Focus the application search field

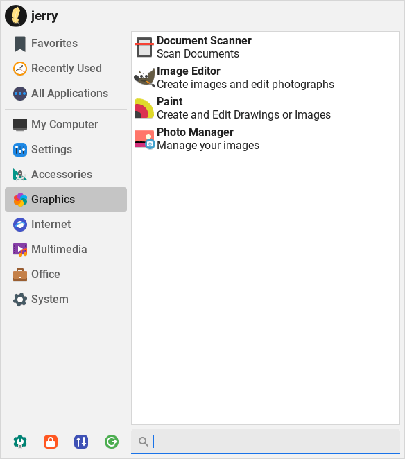pyautogui.click(x=266, y=442)
